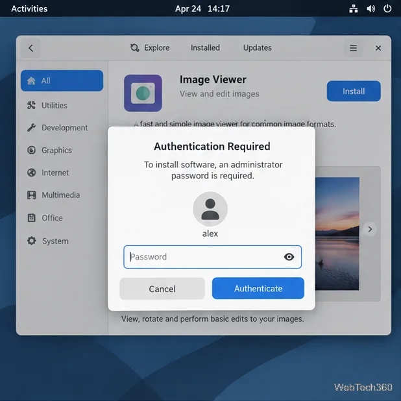The width and height of the screenshot is (401, 401).
Task: Switch to the Explore tab
Action: pos(150,47)
